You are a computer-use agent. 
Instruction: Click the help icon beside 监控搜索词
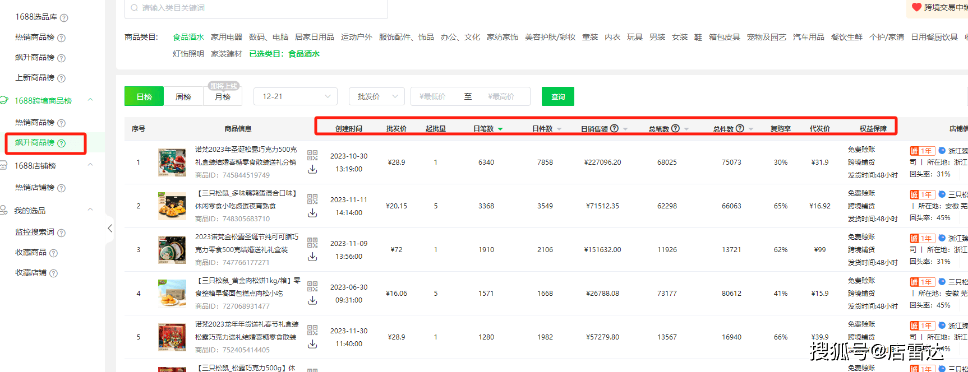click(62, 233)
